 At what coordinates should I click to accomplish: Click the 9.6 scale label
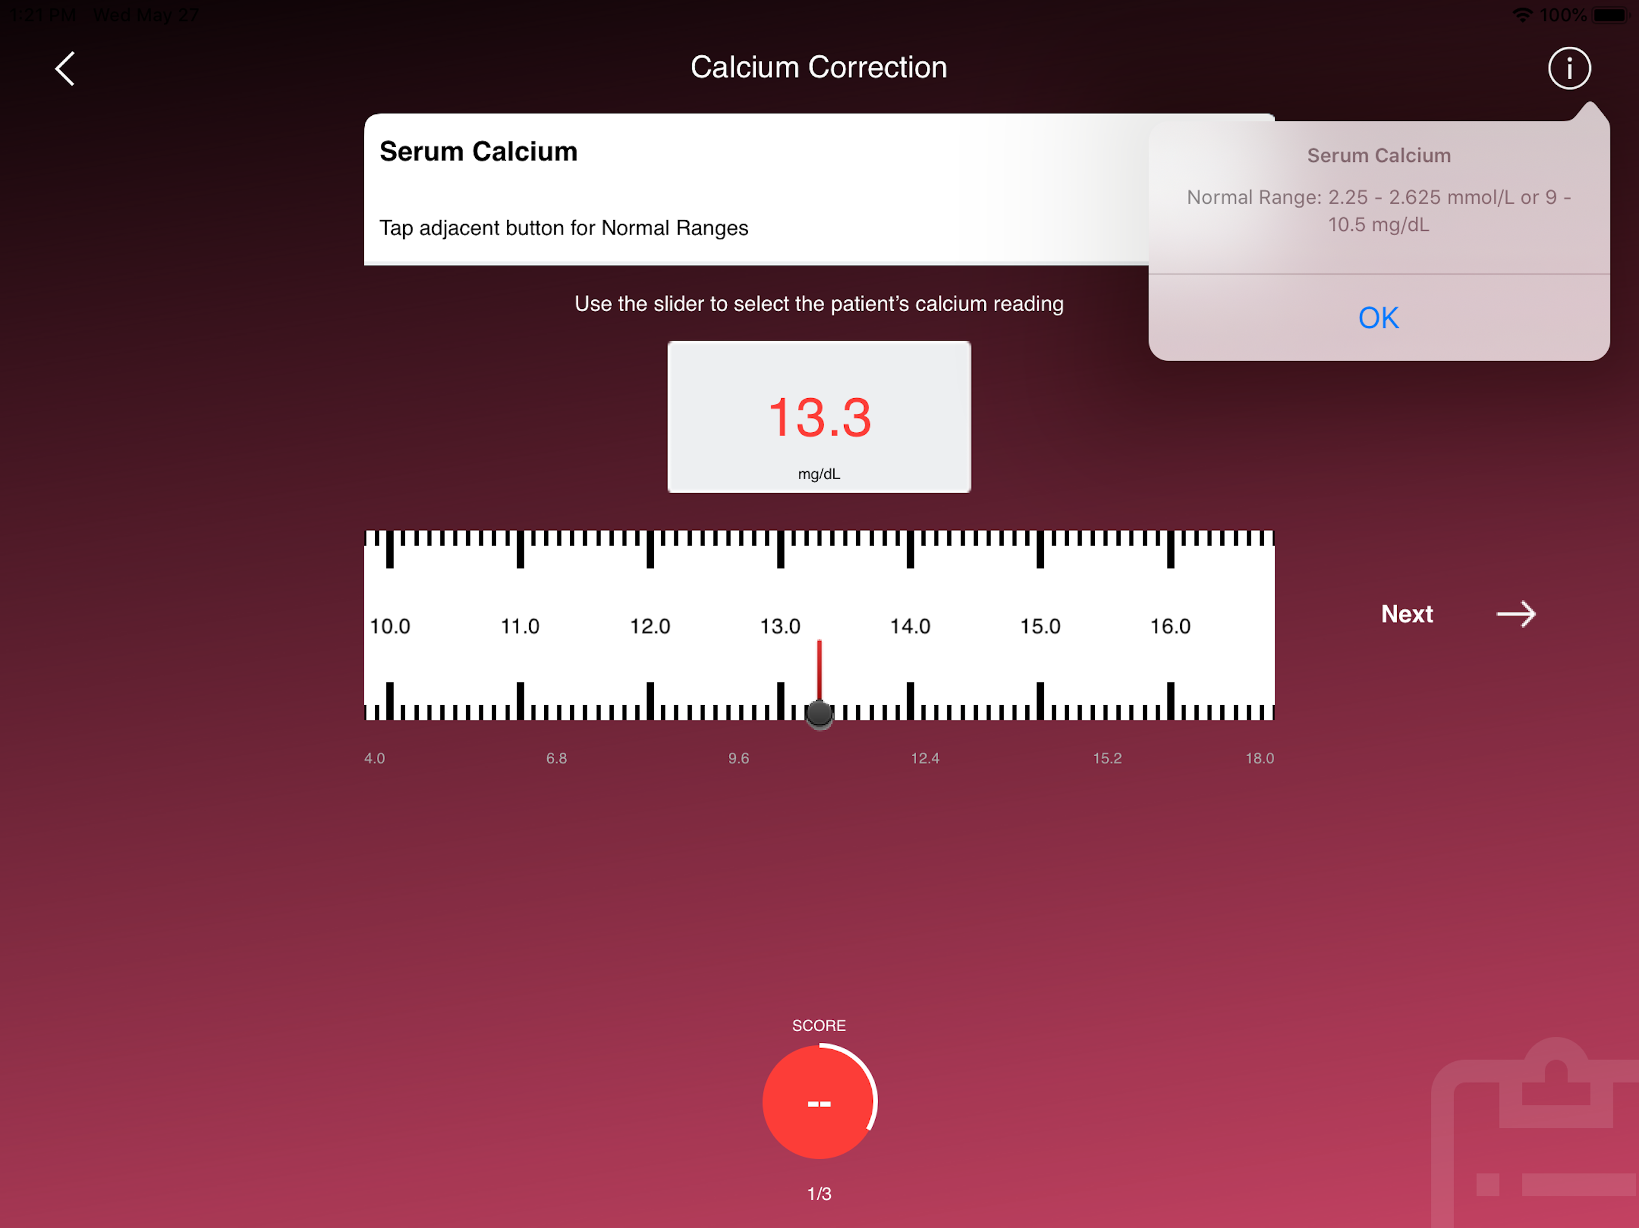739,758
